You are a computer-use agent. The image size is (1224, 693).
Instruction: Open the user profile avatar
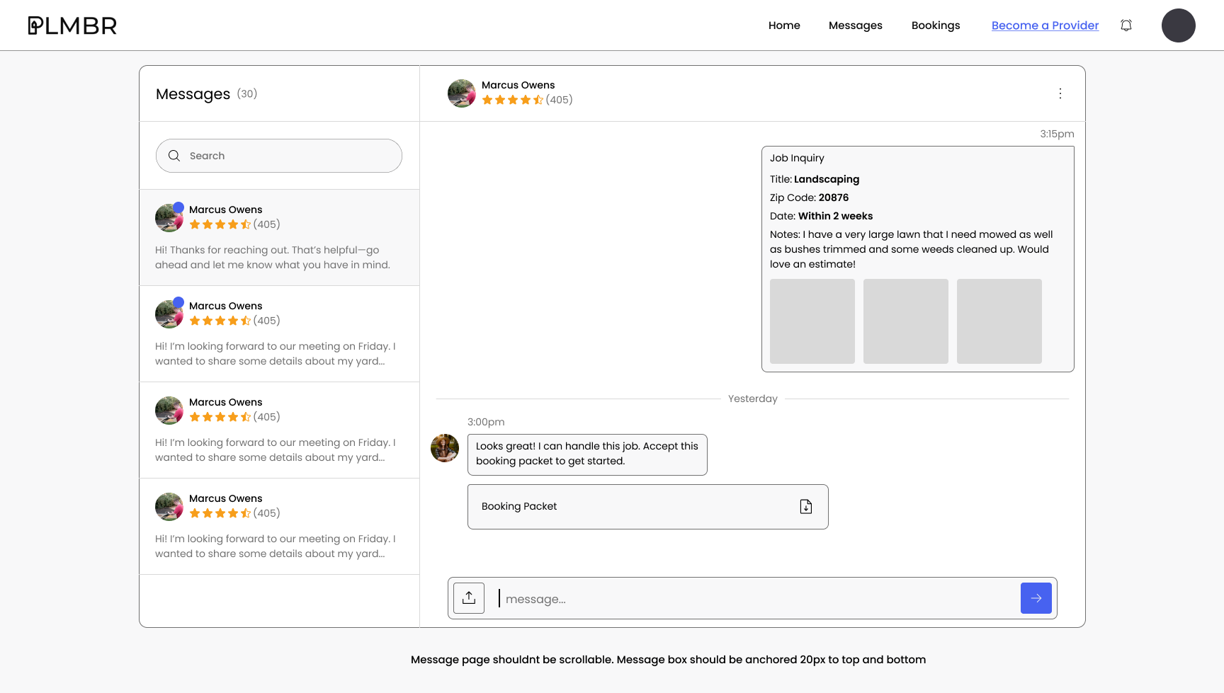(1178, 25)
